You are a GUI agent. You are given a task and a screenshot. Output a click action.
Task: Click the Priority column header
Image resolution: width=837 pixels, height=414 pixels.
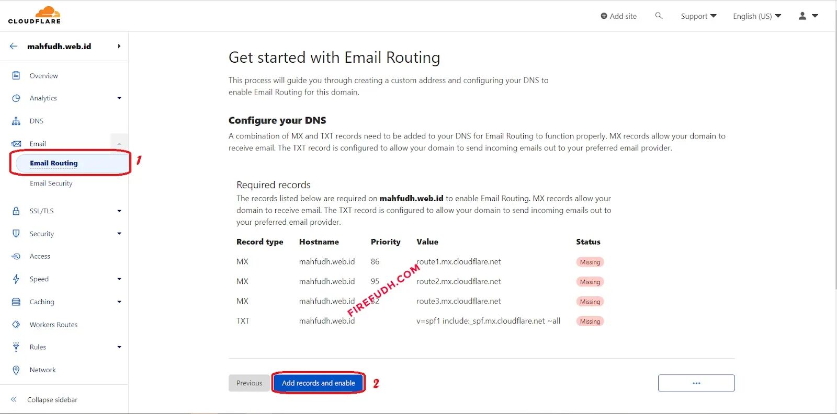[x=386, y=242]
